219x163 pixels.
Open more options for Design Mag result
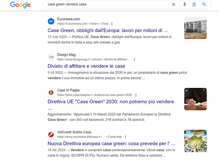coord(134,60)
